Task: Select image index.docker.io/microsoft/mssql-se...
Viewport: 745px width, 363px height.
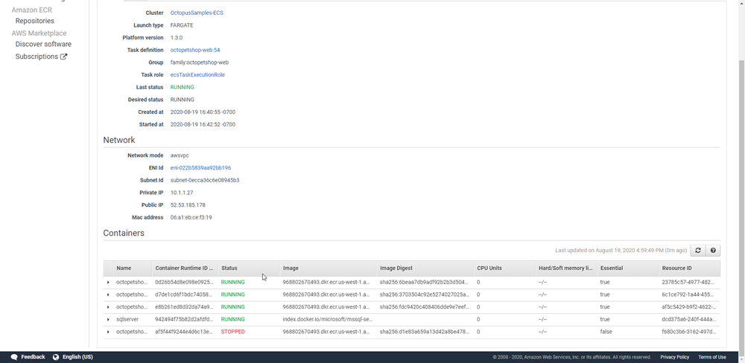Action: click(328, 319)
